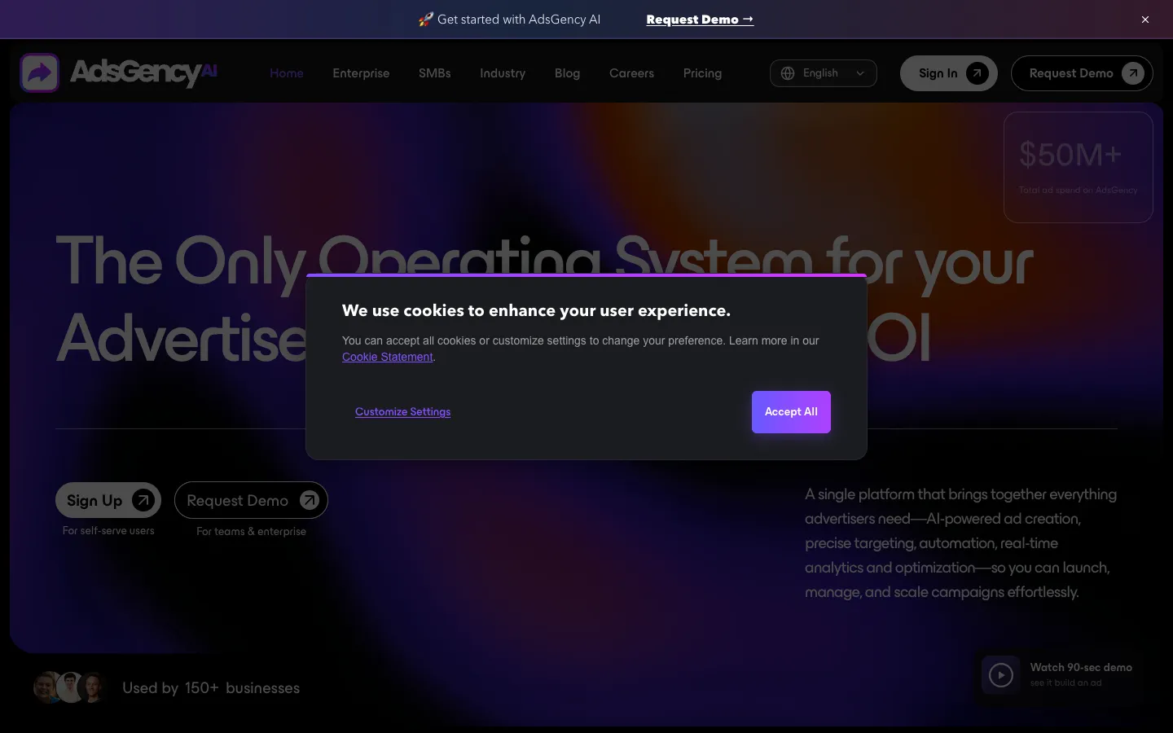1173x733 pixels.
Task: Click the customer avatars thumbnail group
Action: tap(71, 687)
